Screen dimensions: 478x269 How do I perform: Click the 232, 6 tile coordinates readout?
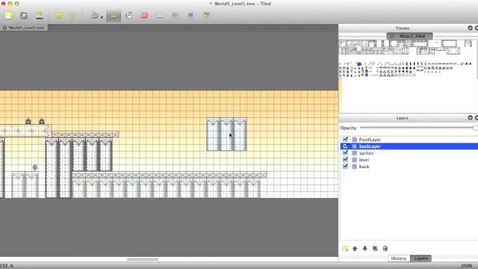pos(7,266)
